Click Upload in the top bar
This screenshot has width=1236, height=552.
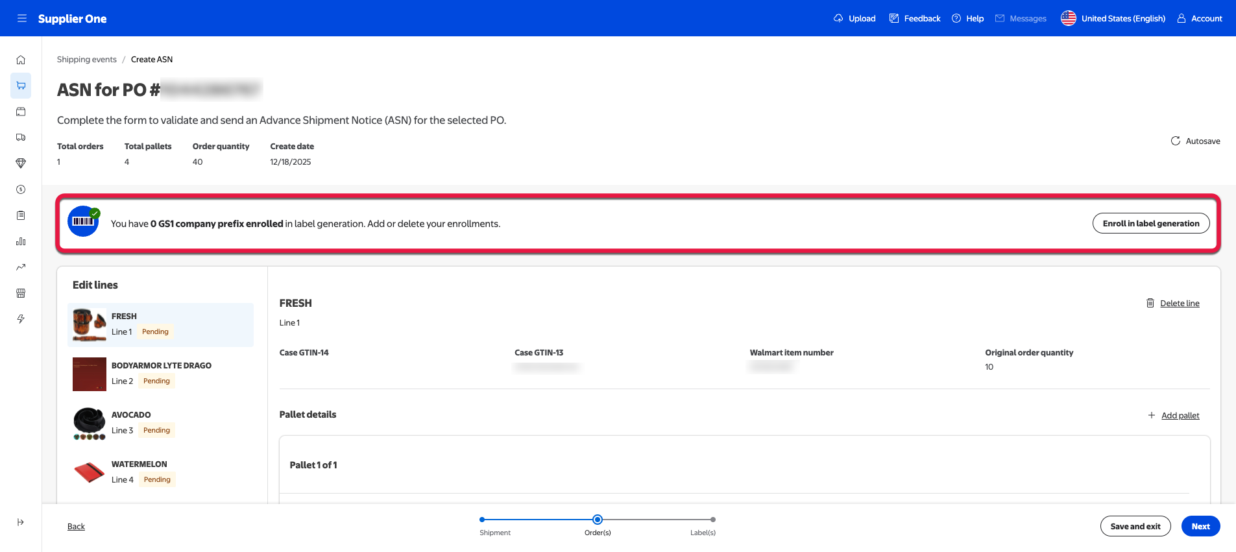coord(854,18)
